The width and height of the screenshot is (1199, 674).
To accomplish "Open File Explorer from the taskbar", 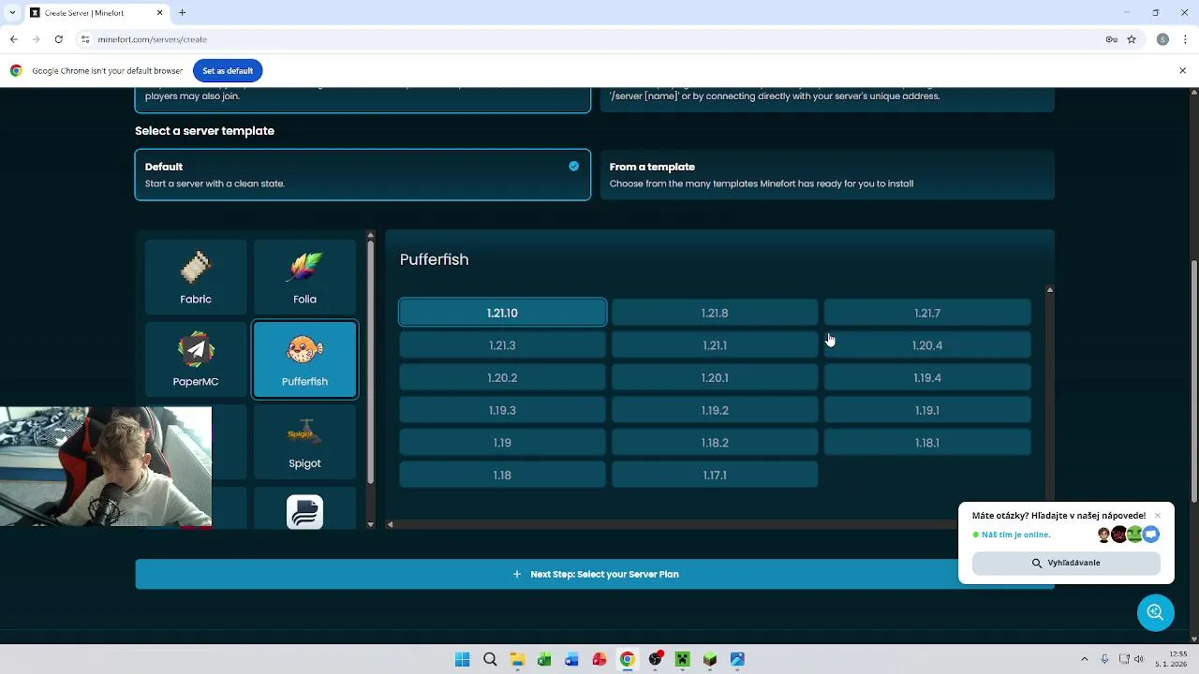I will tap(517, 659).
